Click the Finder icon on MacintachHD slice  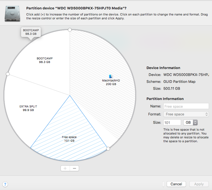click(x=111, y=76)
